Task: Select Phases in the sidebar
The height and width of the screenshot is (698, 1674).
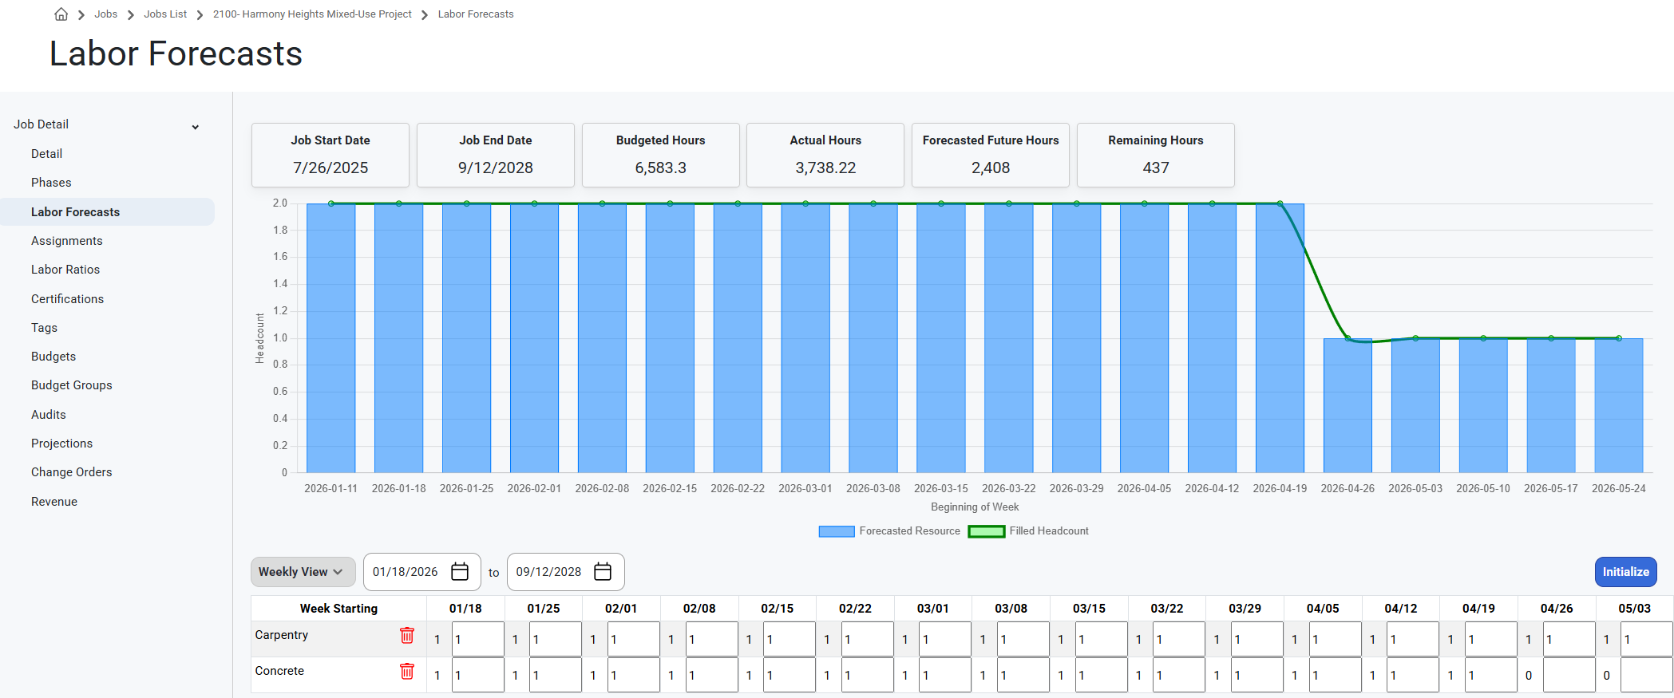Action: [x=51, y=183]
